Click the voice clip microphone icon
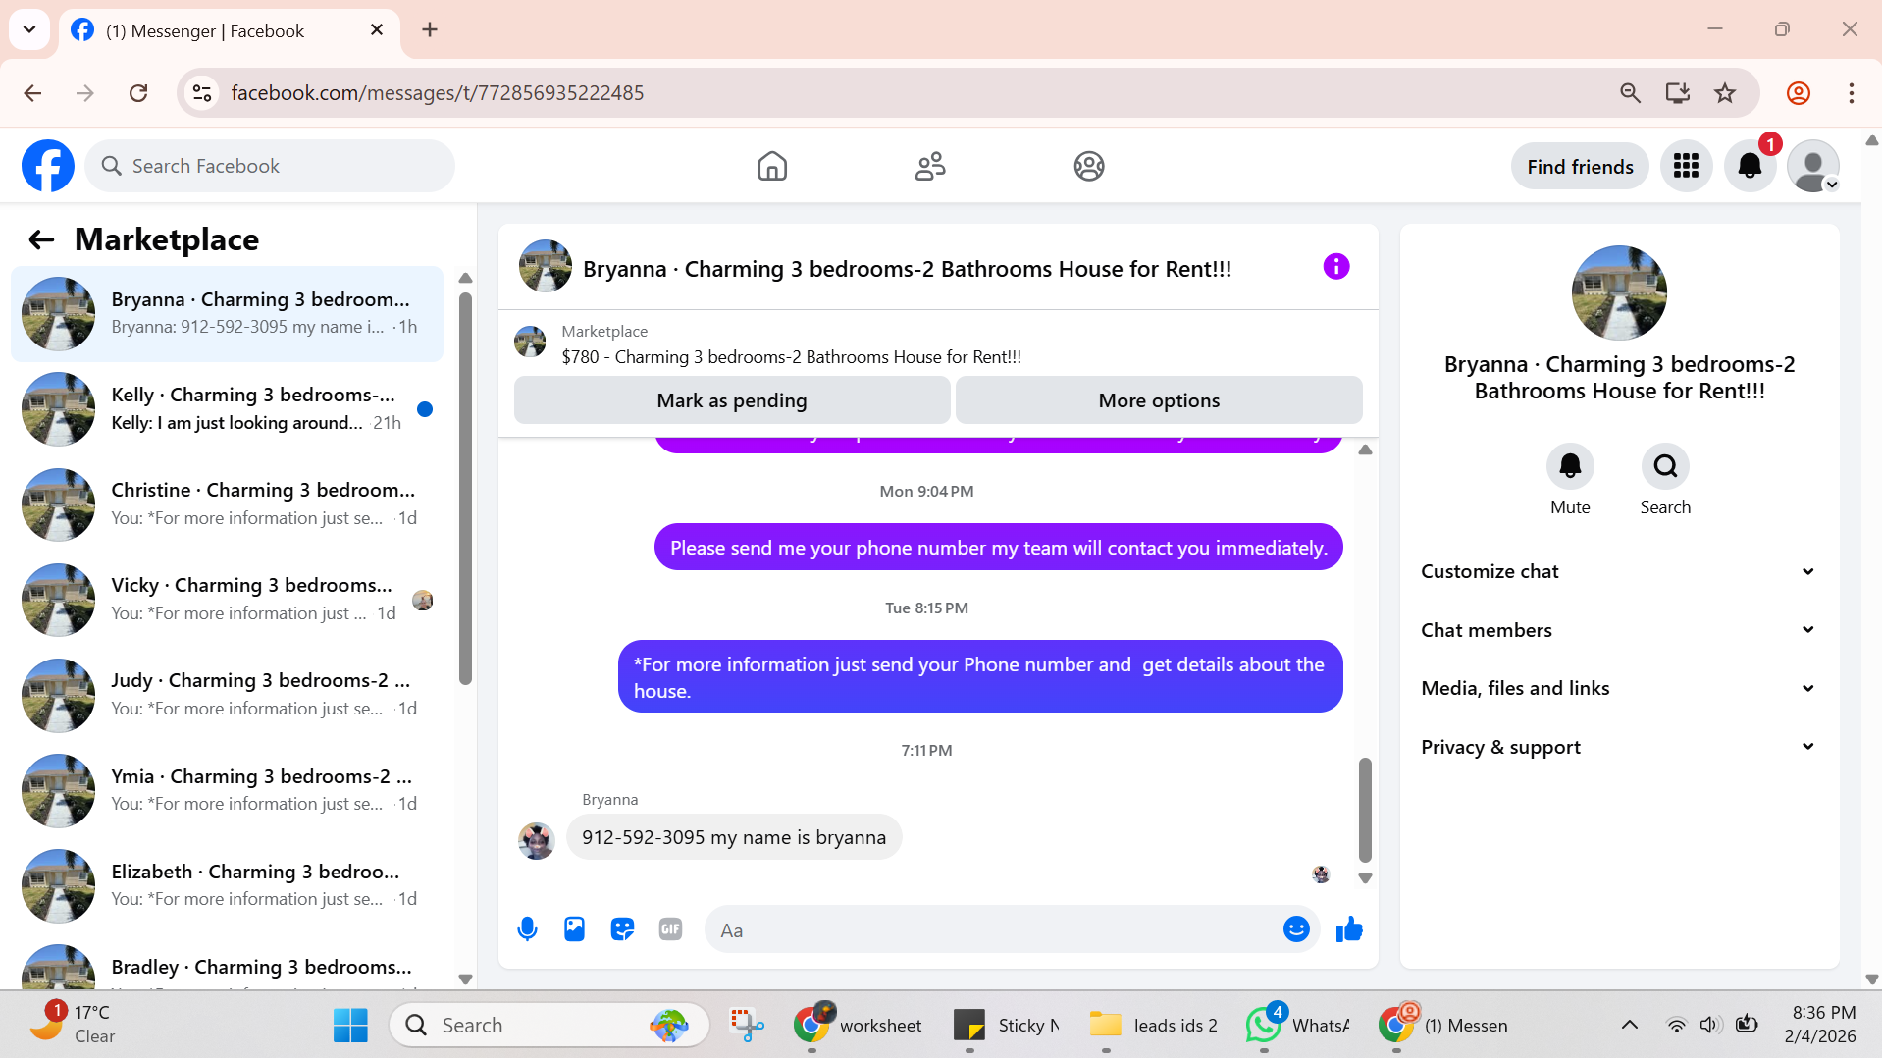 [527, 928]
